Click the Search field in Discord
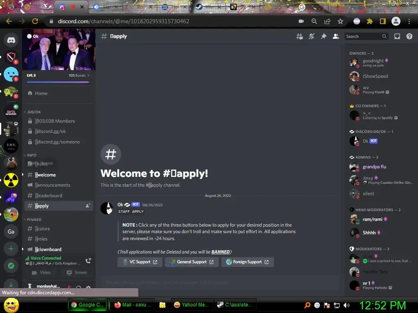 (x=366, y=36)
